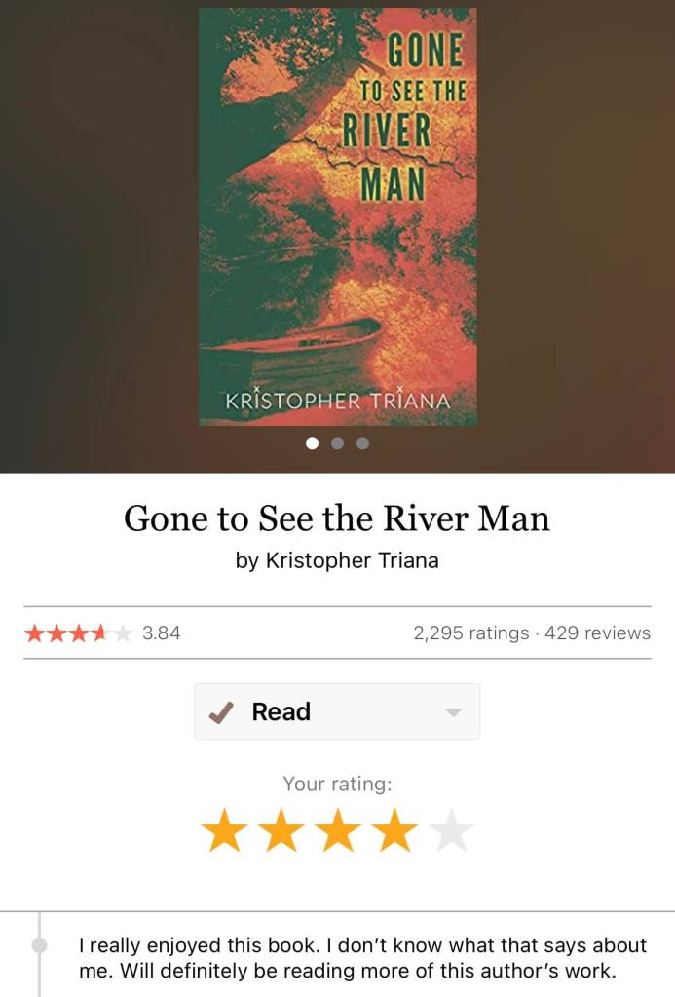Select the first cover image dot
Viewport: 675px width, 997px height.
(x=312, y=443)
